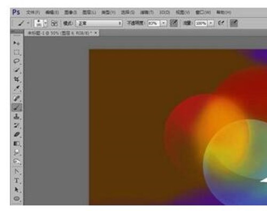Open the 滤镜(T) menu

pyautogui.click(x=147, y=12)
